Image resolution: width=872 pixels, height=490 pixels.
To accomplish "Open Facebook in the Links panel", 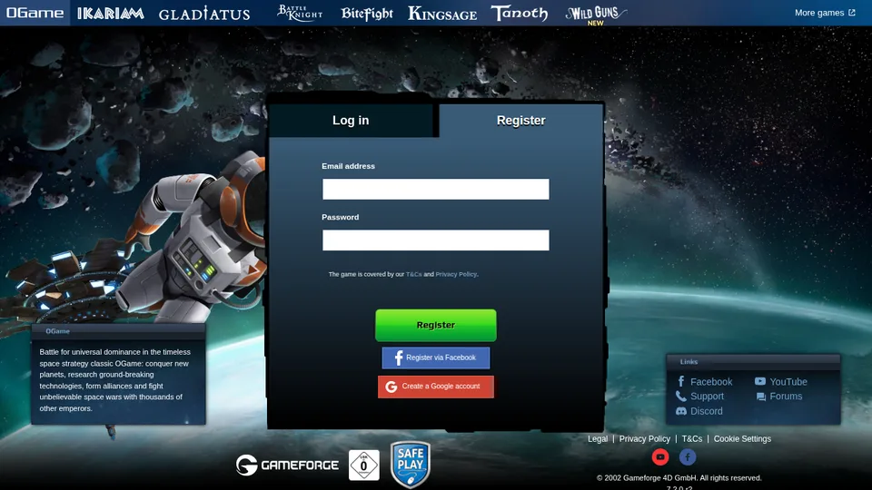I will 705,382.
